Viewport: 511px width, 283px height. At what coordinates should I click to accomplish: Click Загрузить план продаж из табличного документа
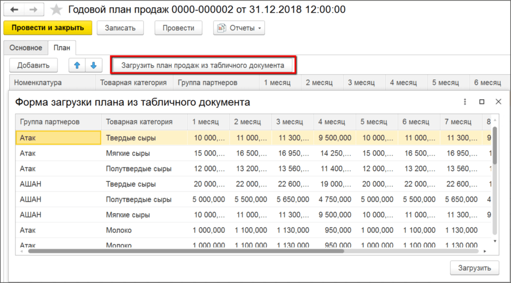203,65
